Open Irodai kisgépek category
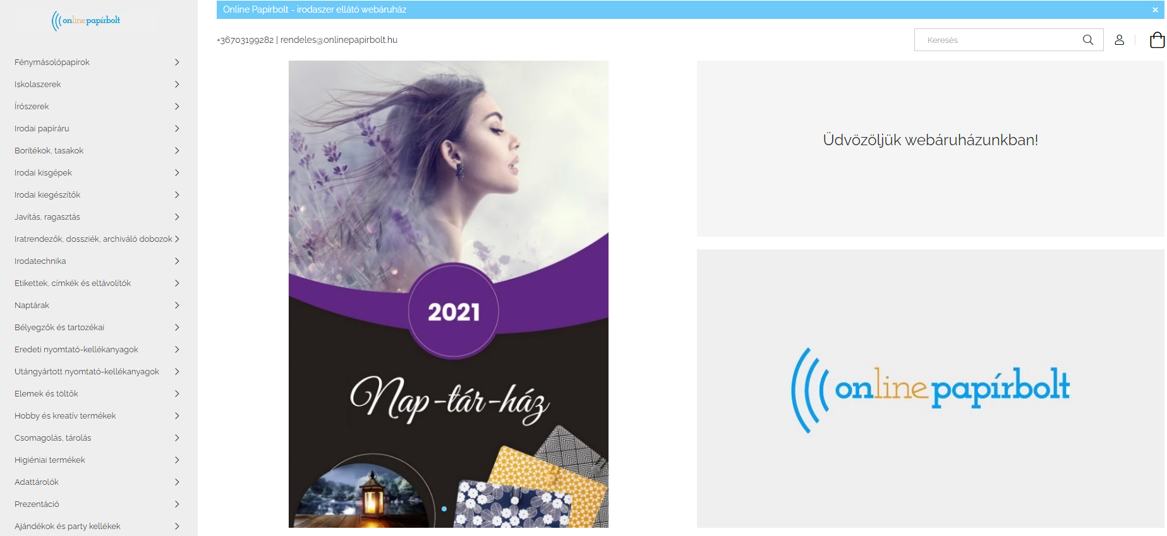 [43, 172]
